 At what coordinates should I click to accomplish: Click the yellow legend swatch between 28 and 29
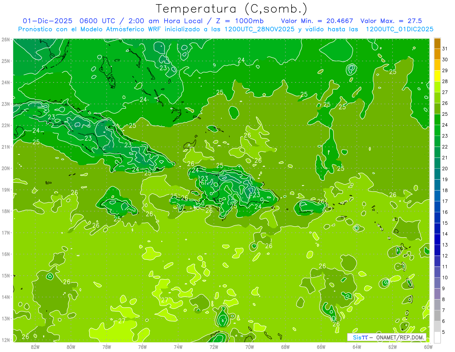point(437,76)
